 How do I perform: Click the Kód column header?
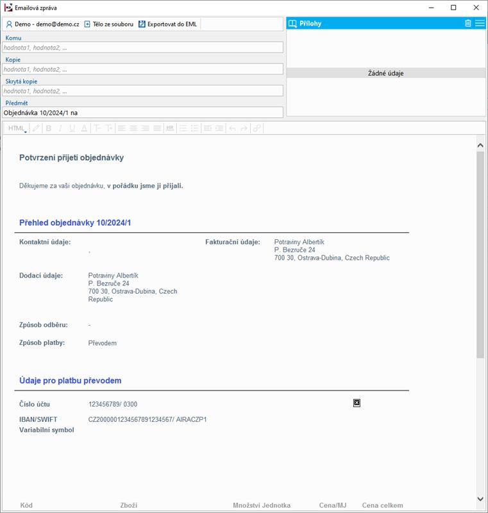click(x=26, y=505)
